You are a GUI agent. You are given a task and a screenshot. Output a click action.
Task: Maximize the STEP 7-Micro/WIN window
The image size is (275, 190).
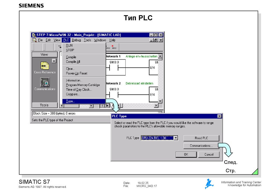(156, 35)
